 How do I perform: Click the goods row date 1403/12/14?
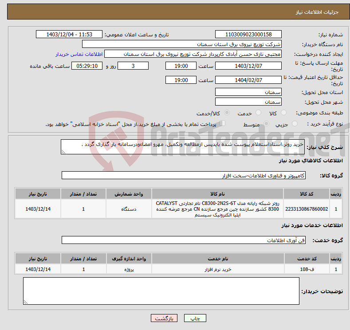pos(38,209)
